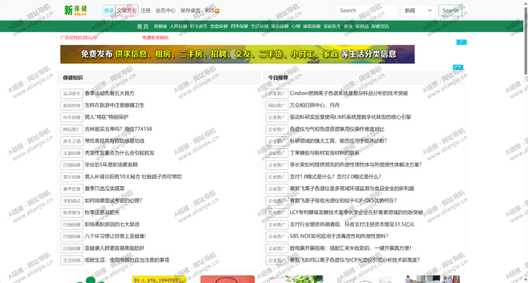This screenshot has width=528, height=283.
Task: Select 健身 in the navigation bar
Action: point(348,26)
